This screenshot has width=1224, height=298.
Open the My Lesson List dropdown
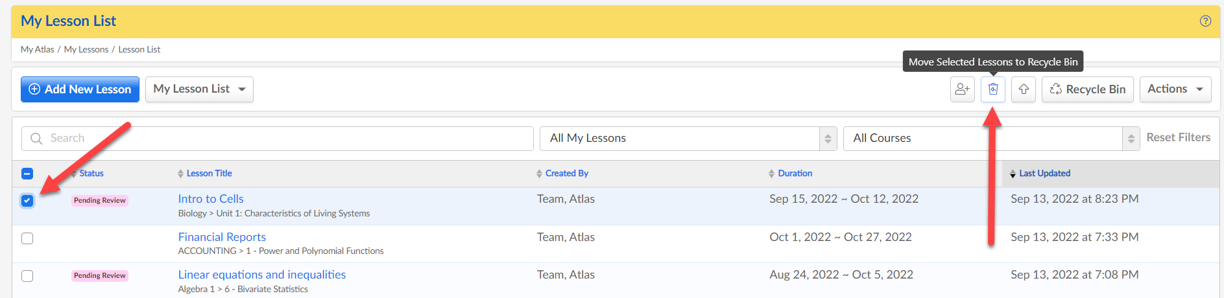(199, 89)
